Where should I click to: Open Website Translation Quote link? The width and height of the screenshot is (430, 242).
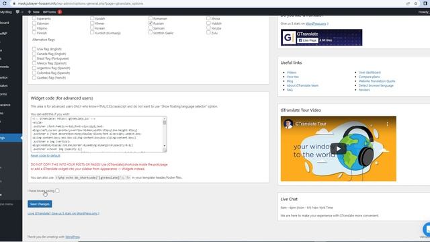[x=377, y=81]
